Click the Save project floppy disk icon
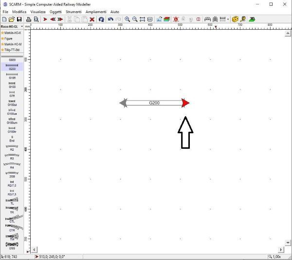292x260 pixels. (x=19, y=19)
